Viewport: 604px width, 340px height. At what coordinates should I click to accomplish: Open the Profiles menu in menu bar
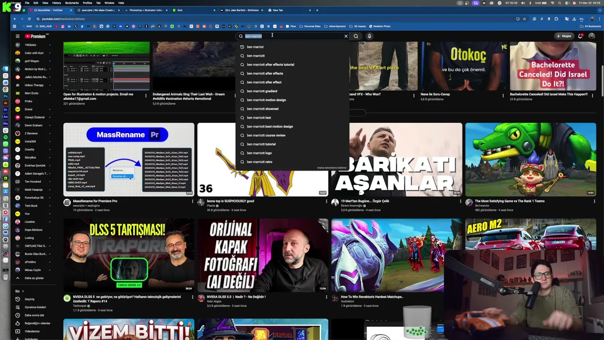click(x=87, y=3)
